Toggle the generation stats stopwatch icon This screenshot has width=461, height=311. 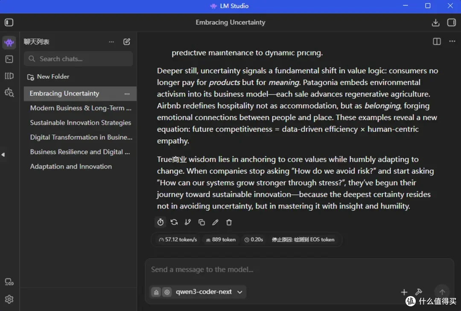pos(160,222)
